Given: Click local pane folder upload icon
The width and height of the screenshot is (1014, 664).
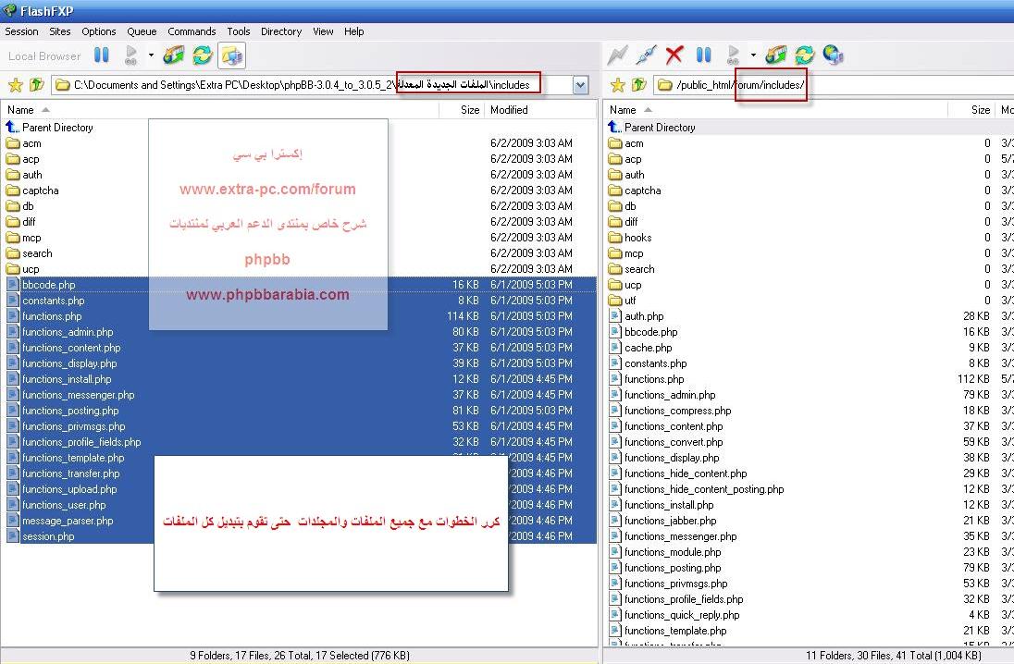Looking at the screenshot, I should 173,55.
